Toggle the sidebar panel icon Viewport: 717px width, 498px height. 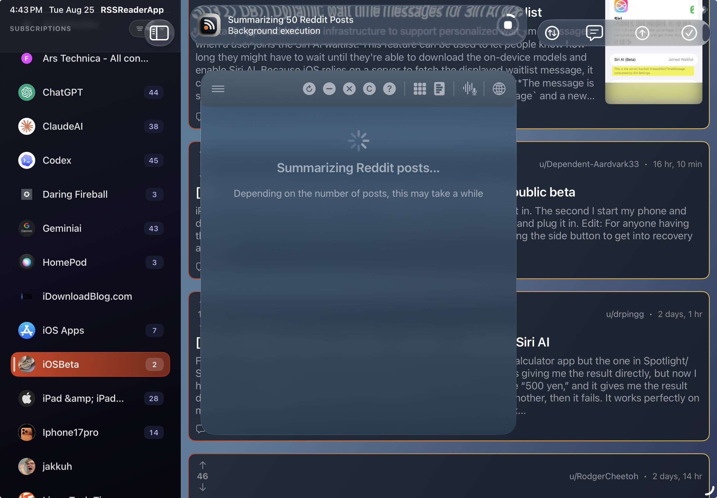(x=159, y=33)
